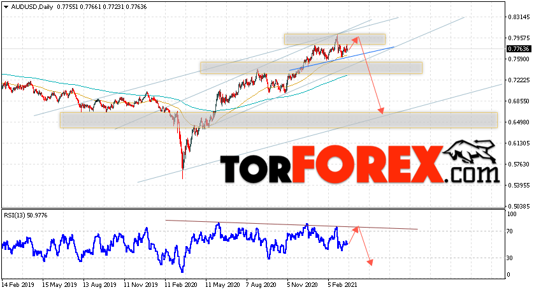Select the middle support zone rectangle near 0.74
Image resolution: width=534 pixels, height=292 pixels.
click(x=311, y=68)
